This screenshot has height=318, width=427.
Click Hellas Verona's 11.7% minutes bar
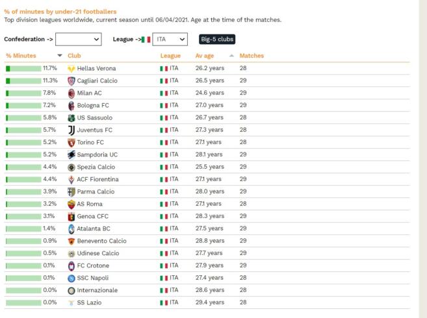(23, 68)
